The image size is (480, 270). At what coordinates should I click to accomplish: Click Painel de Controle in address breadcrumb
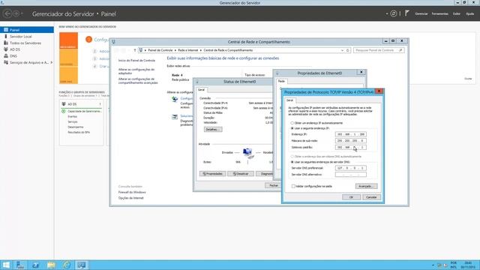[160, 50]
